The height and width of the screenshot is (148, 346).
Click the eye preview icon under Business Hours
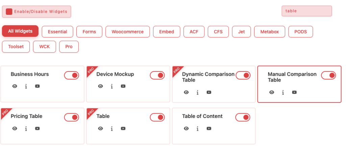click(x=15, y=86)
